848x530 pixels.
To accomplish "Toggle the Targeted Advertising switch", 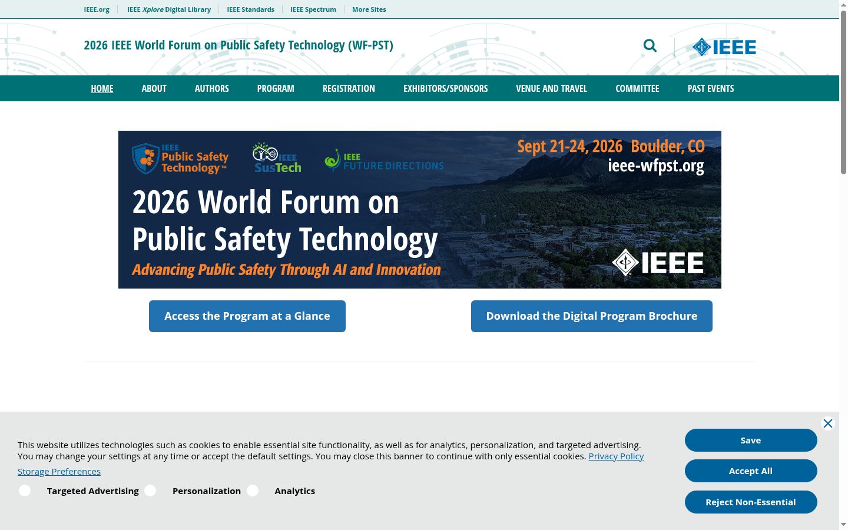I will [25, 491].
